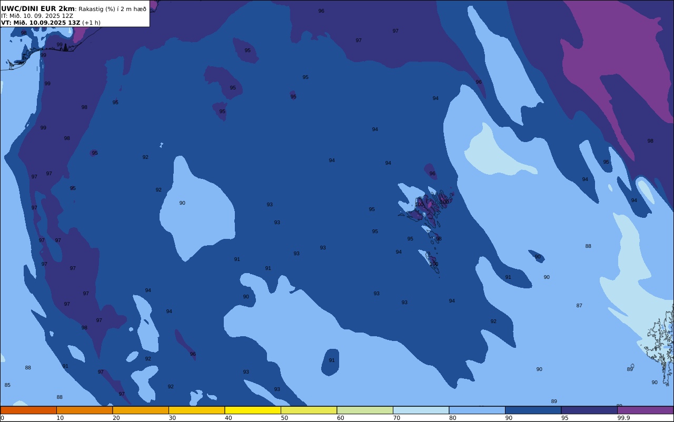Image resolution: width=674 pixels, height=422 pixels.
Task: Click the legend scale tick label '80'
Action: coord(452,418)
